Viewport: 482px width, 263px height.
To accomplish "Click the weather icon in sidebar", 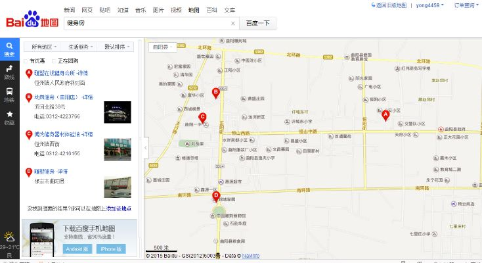I will (x=9, y=237).
